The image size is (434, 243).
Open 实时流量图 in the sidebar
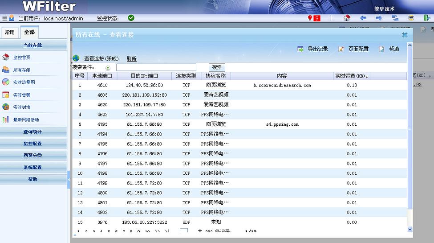coord(24,82)
